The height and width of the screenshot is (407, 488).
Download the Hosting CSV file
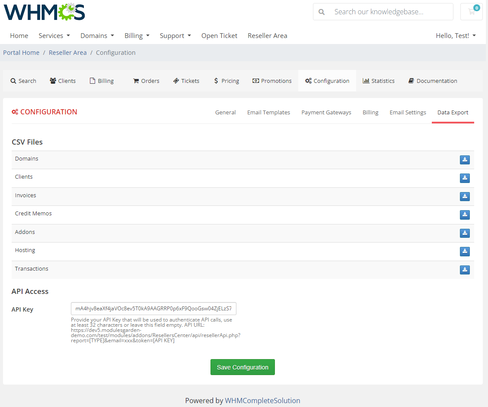[465, 251]
